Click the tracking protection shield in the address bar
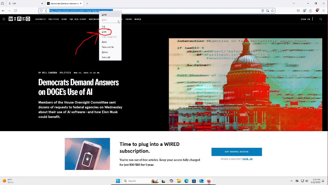Screen dimensions: 328x185 tap(41, 11)
